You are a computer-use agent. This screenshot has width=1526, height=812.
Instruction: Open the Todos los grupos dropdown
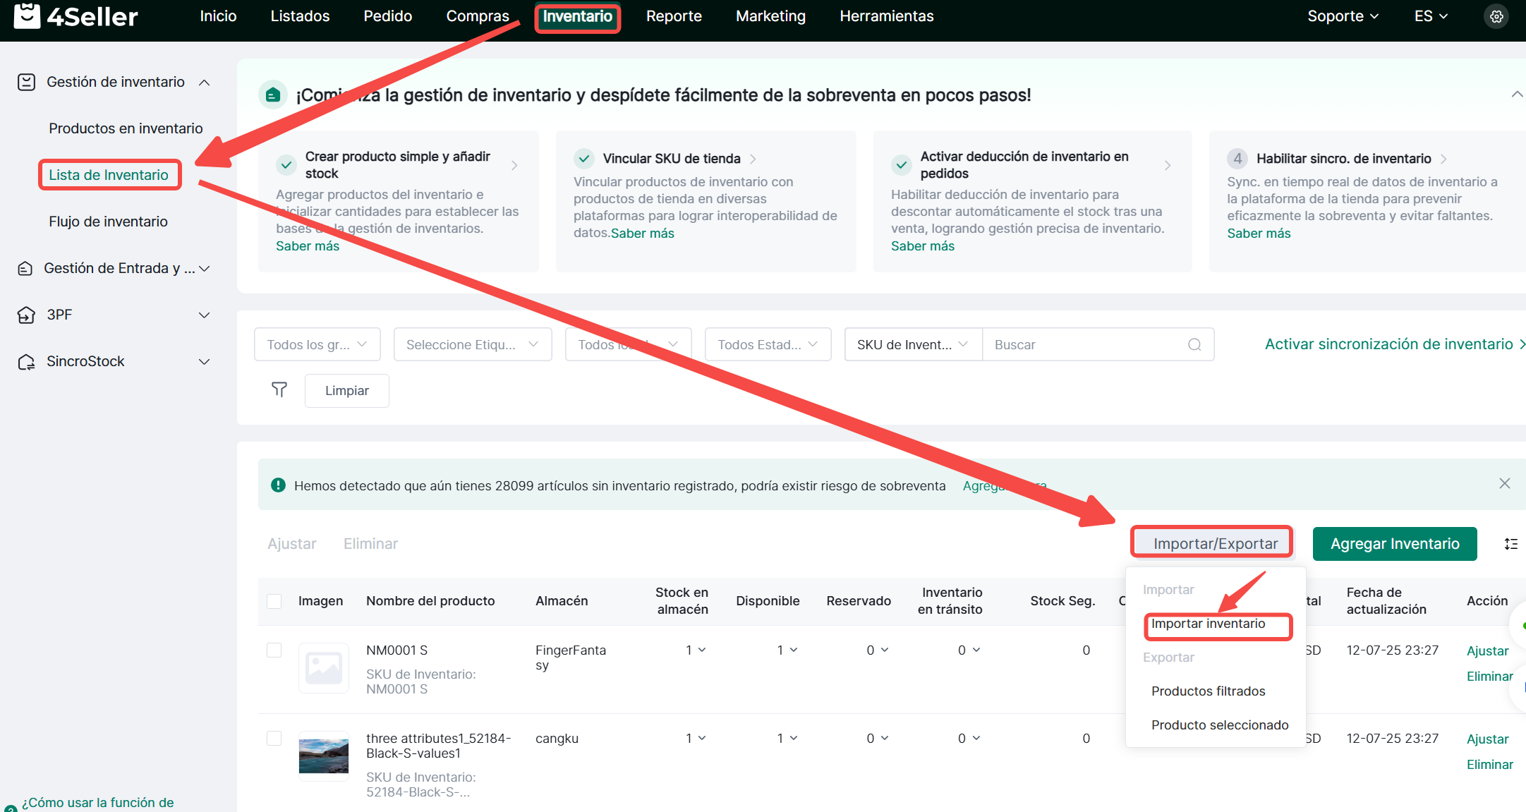(317, 344)
